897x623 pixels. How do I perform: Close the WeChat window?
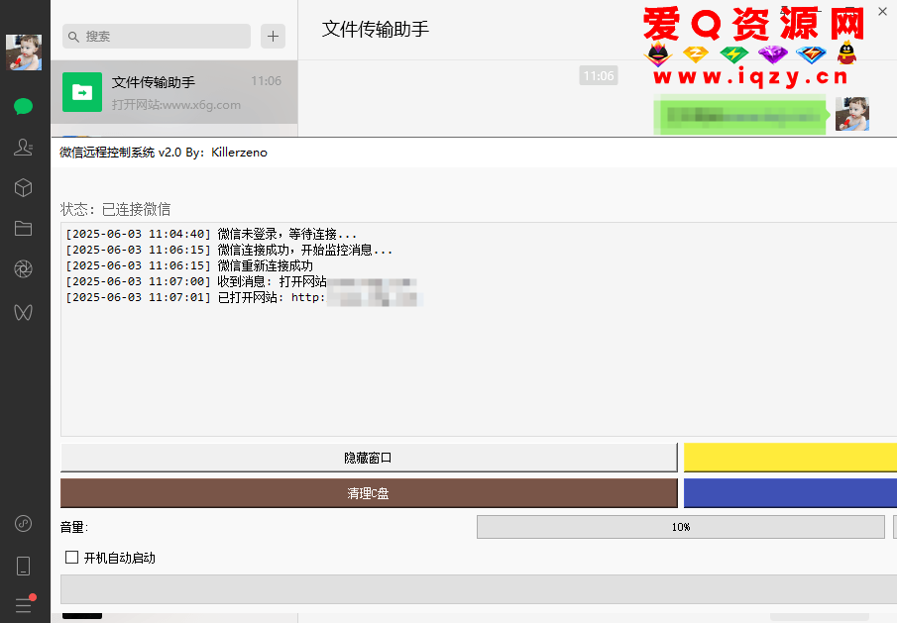coord(883,12)
